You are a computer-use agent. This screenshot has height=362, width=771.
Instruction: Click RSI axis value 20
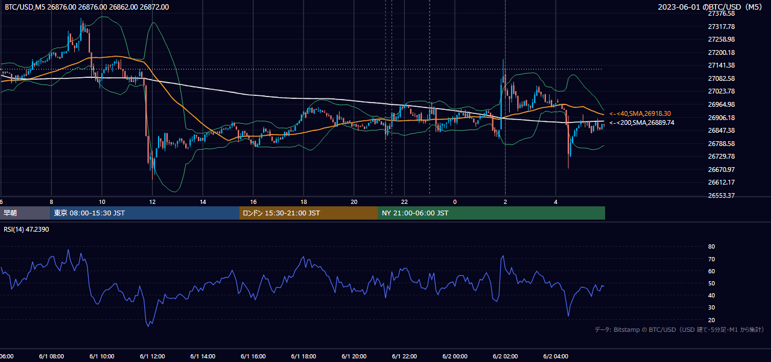coord(711,320)
